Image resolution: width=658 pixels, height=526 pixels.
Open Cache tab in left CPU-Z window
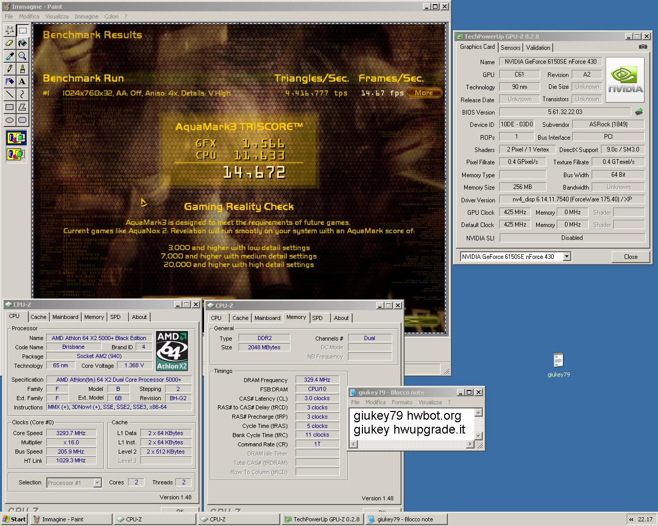[38, 317]
